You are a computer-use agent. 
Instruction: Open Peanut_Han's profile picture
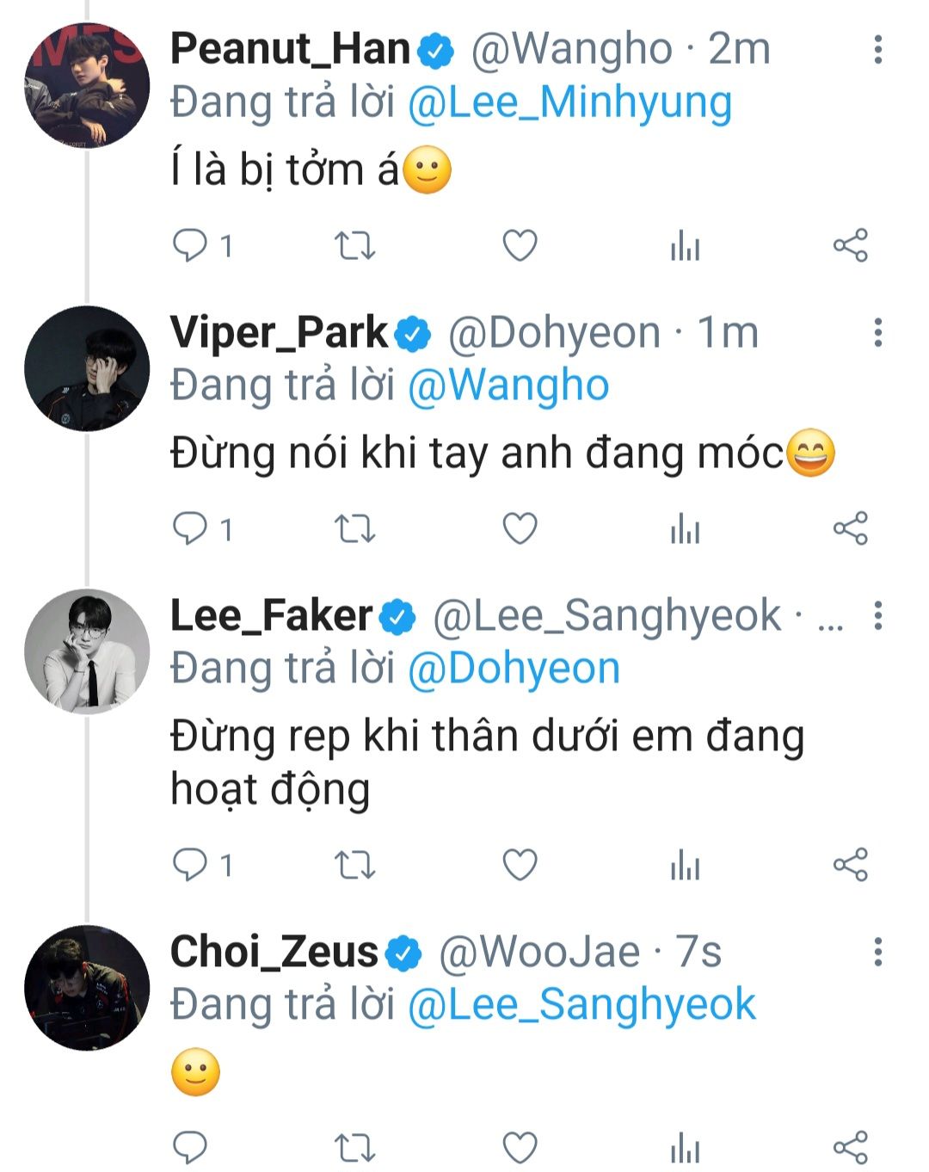pyautogui.click(x=87, y=85)
